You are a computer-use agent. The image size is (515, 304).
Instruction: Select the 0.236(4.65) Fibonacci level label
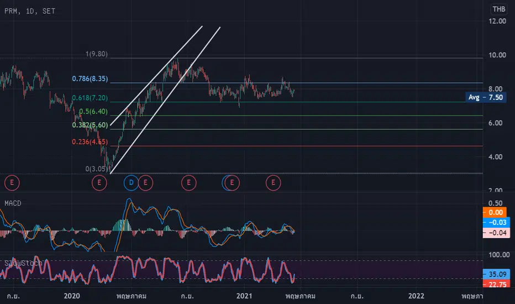tap(90, 141)
